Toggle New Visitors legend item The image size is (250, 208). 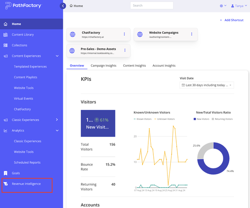[201, 119]
